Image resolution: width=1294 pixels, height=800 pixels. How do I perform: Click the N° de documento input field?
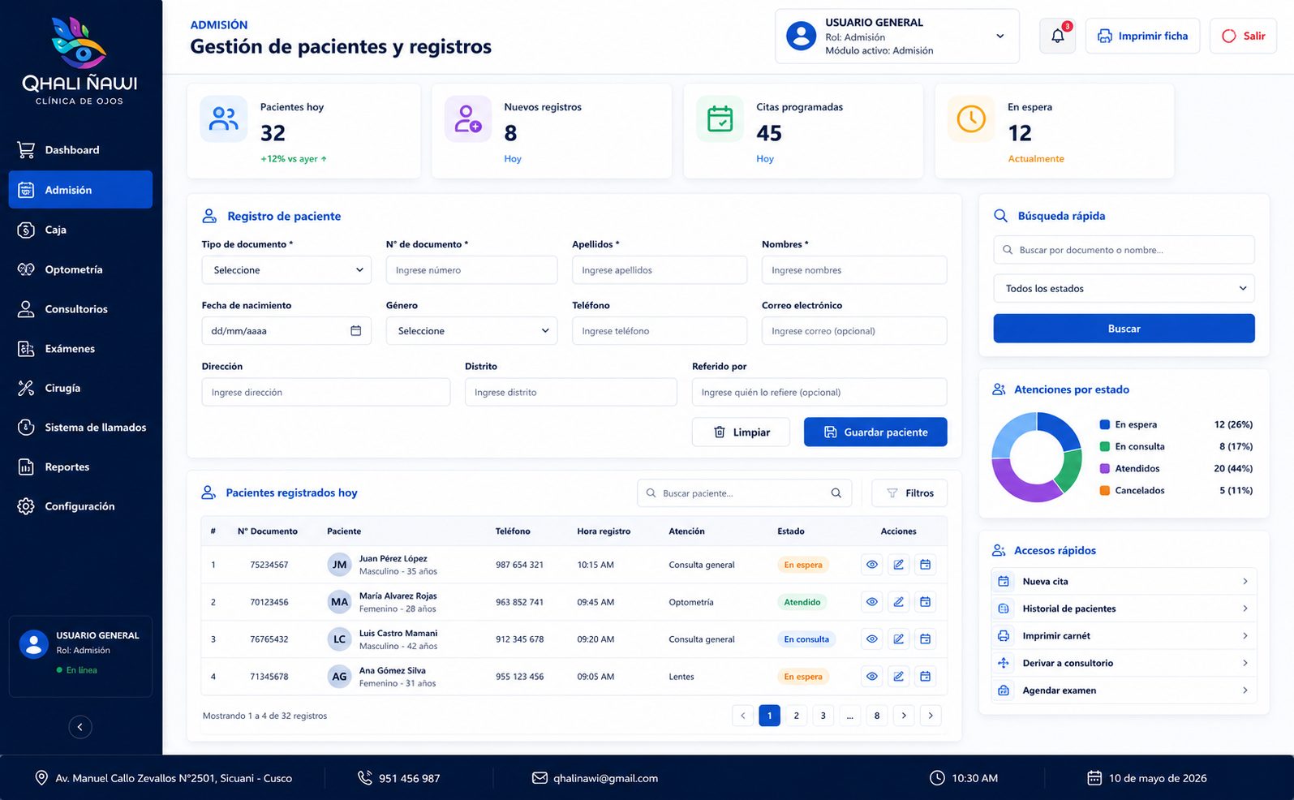pyautogui.click(x=471, y=270)
